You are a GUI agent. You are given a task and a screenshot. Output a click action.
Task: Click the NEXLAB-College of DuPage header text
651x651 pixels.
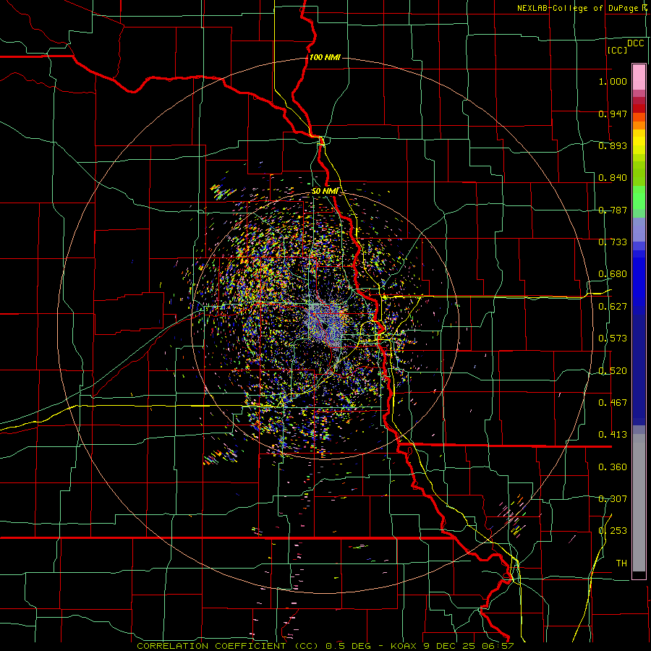[581, 8]
